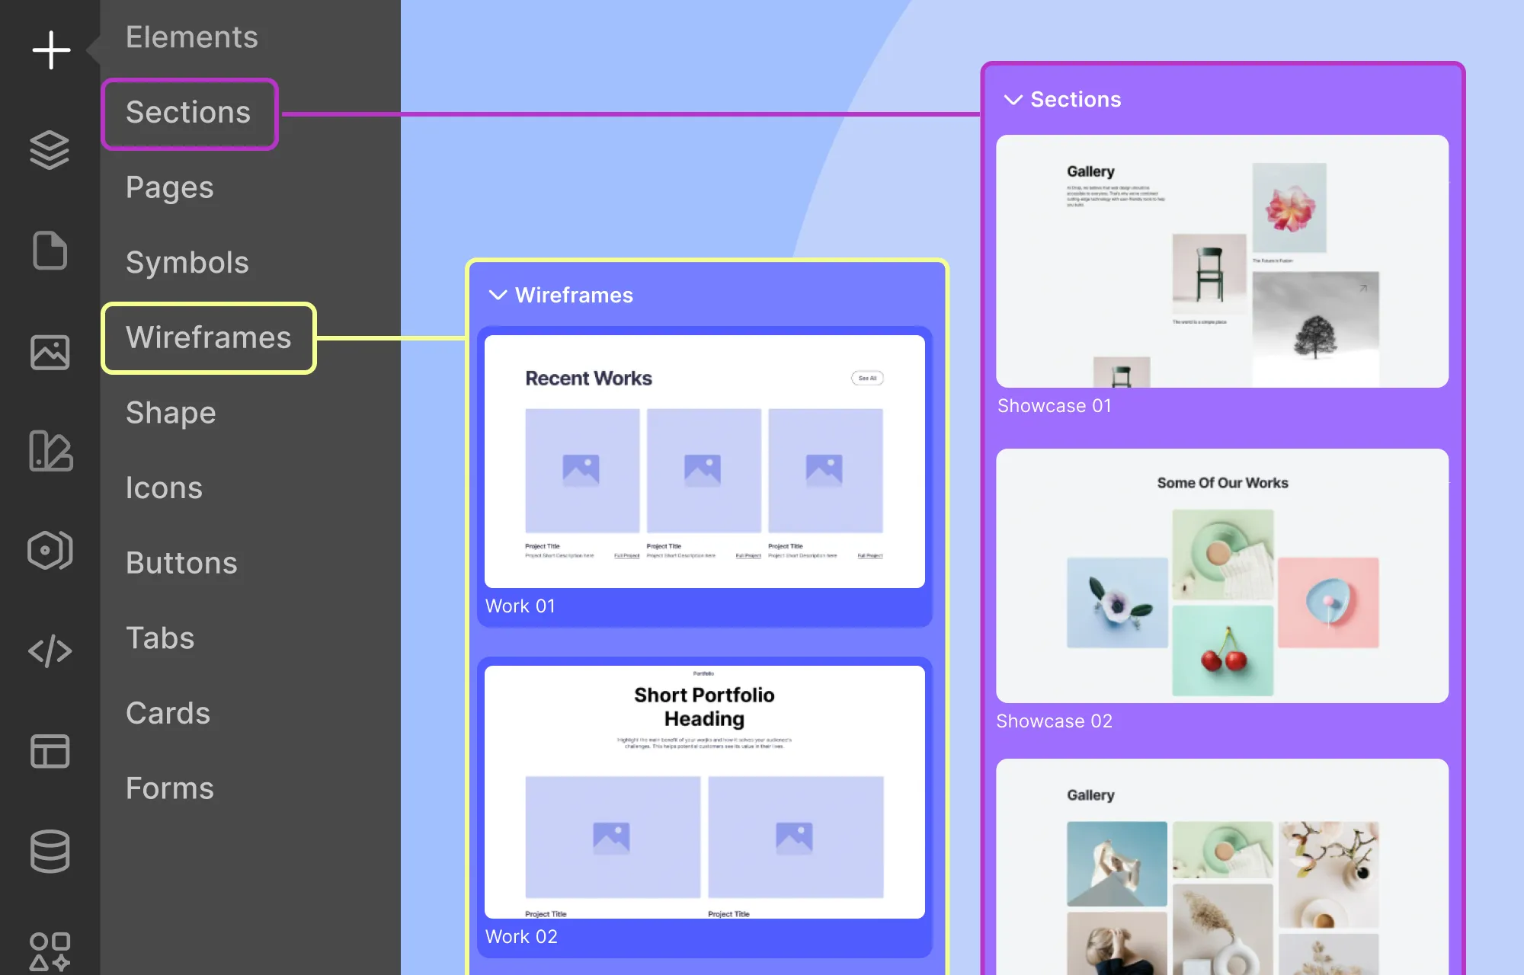The height and width of the screenshot is (975, 1524).
Task: Select the Showcase 01 section thumbnail
Action: tap(1221, 261)
